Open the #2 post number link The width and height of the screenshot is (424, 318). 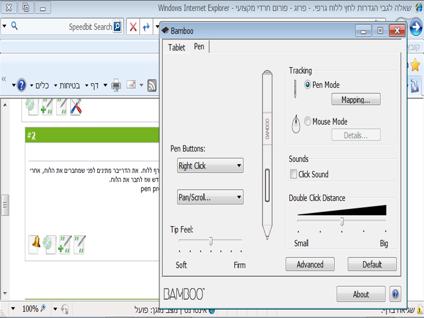[x=33, y=136]
